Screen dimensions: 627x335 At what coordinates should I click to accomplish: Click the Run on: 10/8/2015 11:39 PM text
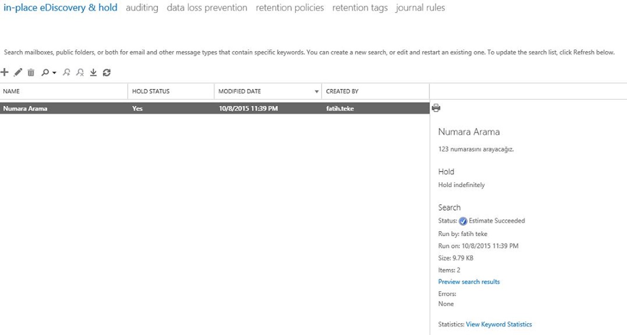tap(478, 246)
